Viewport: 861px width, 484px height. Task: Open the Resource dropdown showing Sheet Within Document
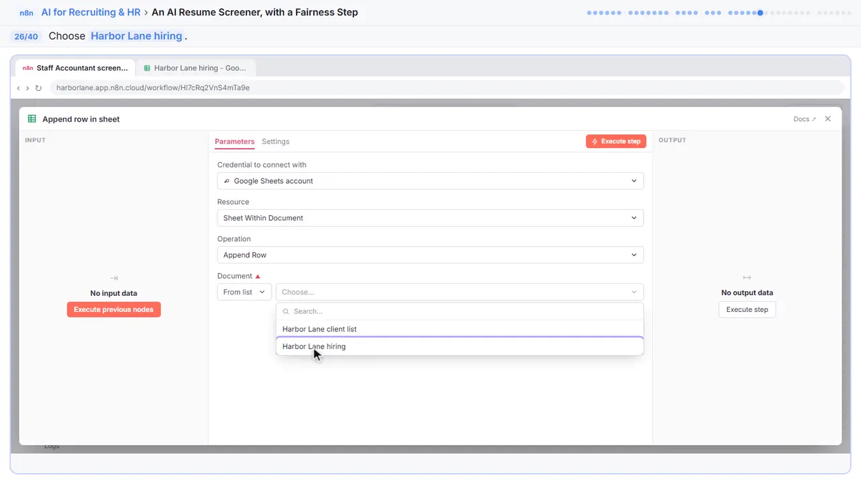[430, 218]
